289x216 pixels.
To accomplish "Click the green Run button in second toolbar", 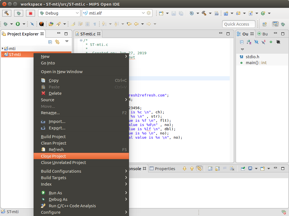I will pyautogui.click(x=18, y=24).
